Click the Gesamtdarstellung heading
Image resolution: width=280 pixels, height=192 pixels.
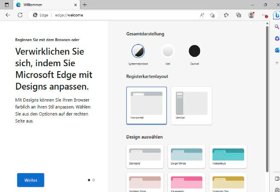(x=145, y=34)
